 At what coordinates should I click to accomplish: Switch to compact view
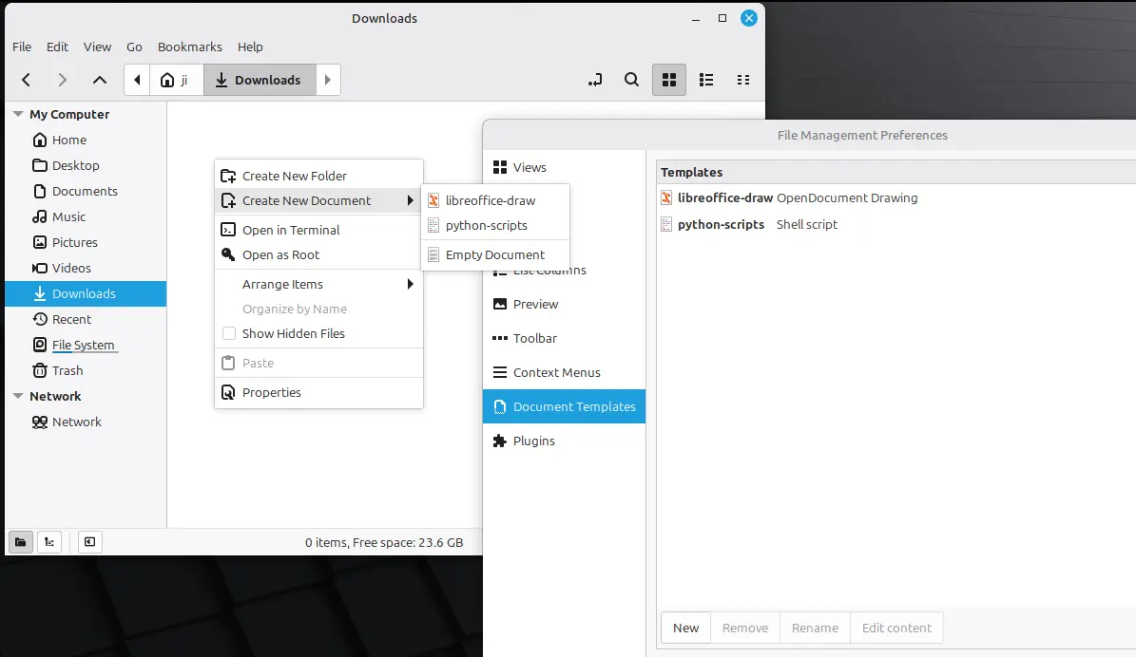tap(743, 80)
